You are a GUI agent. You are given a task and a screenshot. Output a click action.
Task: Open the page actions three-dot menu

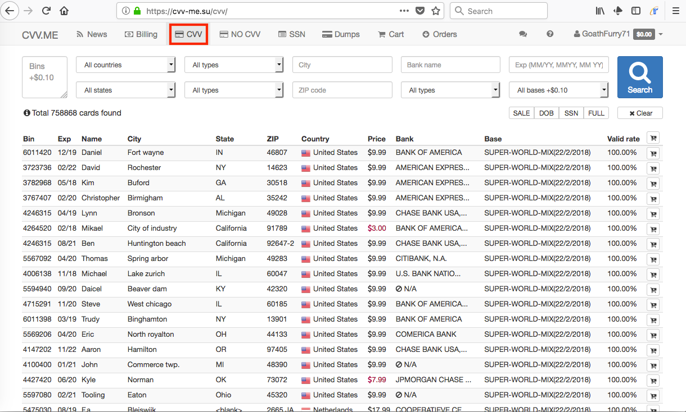(404, 11)
